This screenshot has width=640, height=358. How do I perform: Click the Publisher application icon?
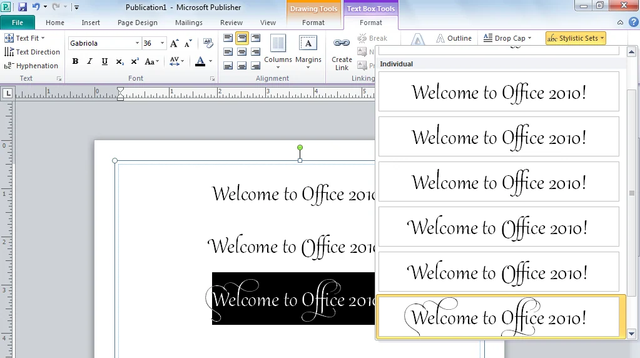pyautogui.click(x=6, y=7)
